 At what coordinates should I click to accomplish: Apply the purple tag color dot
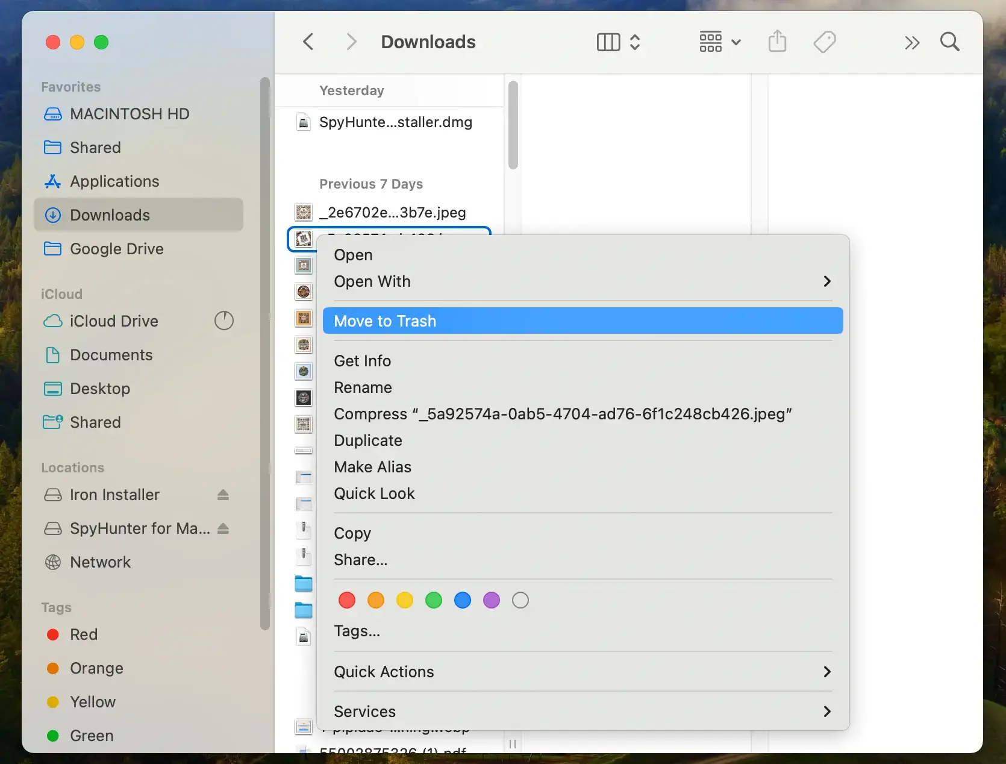(492, 600)
